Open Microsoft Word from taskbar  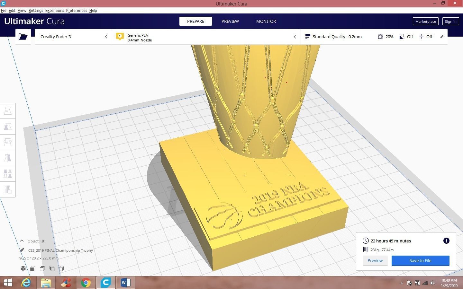click(x=125, y=283)
